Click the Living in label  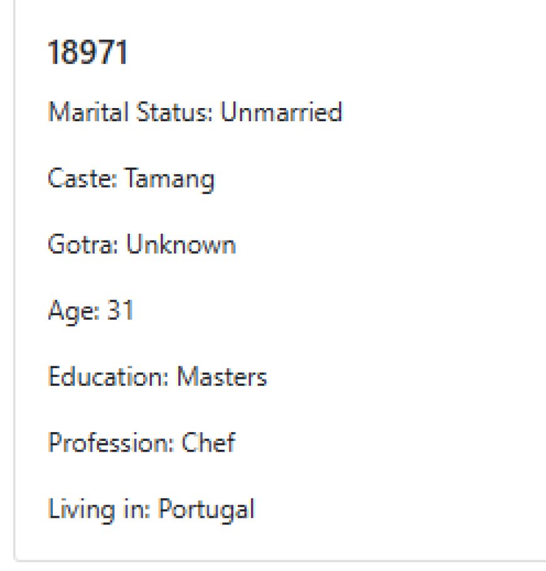click(x=99, y=510)
